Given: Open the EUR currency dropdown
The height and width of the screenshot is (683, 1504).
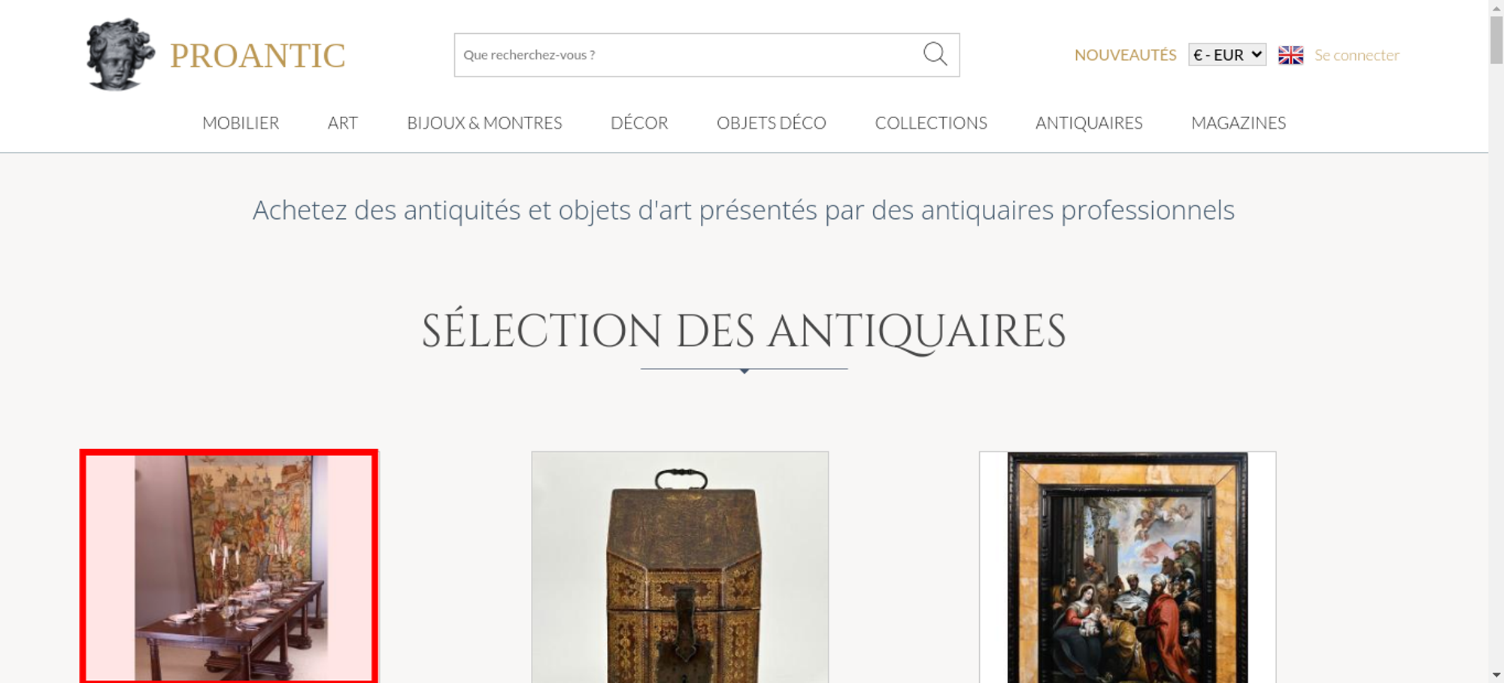Looking at the screenshot, I should 1227,55.
